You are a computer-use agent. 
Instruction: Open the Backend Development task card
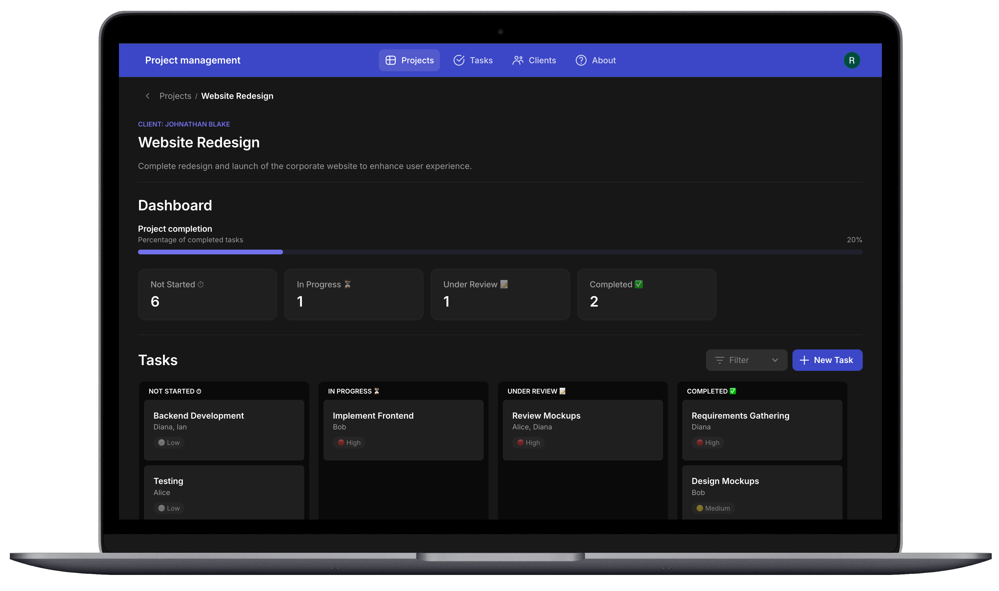(x=224, y=430)
